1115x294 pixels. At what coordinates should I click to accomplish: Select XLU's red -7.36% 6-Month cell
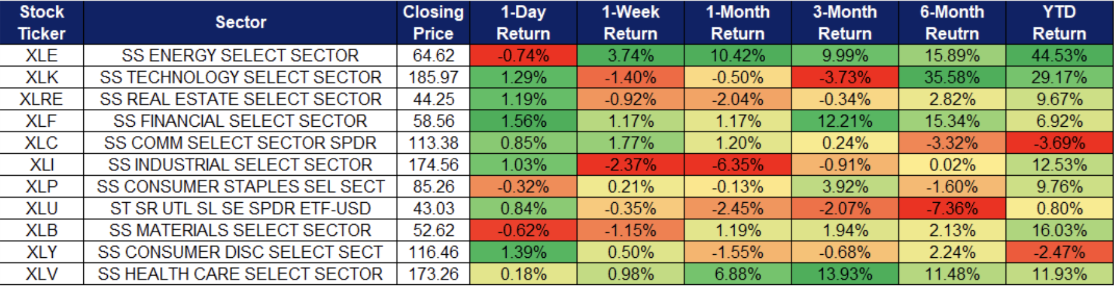(952, 209)
